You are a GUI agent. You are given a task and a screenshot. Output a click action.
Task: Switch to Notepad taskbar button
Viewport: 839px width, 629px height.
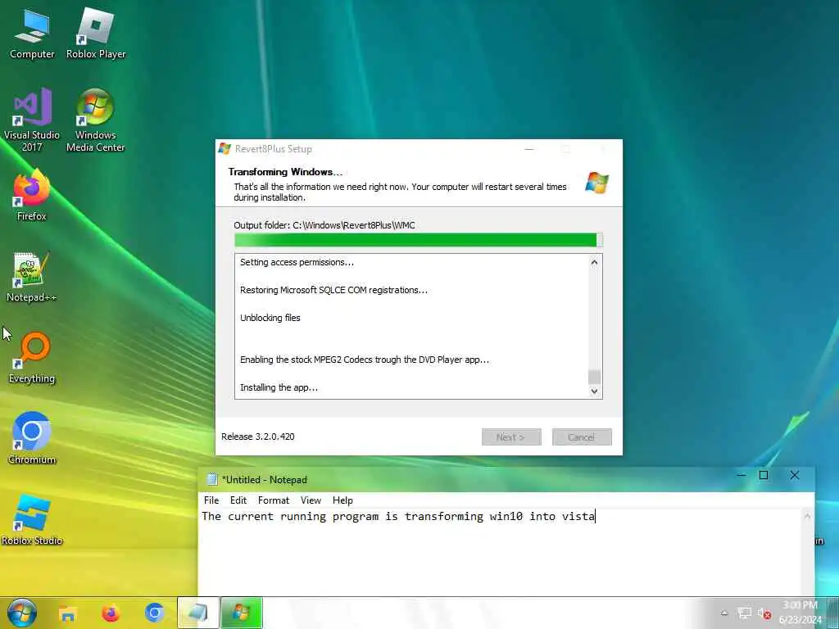(198, 613)
